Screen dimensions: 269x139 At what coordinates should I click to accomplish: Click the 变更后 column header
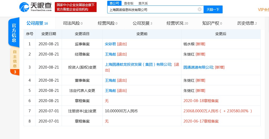point(220,34)
